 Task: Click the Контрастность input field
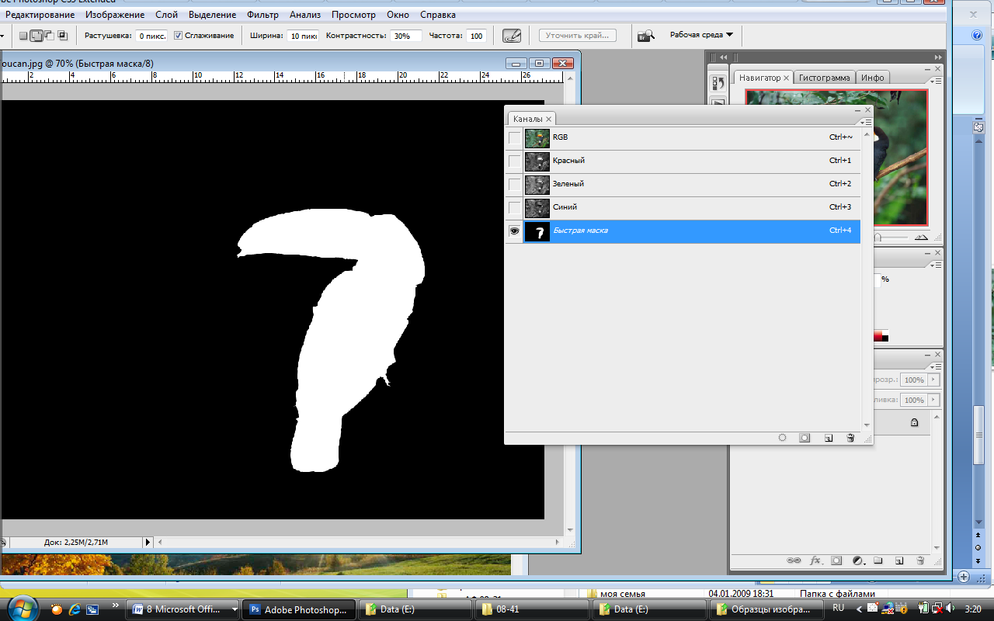405,36
